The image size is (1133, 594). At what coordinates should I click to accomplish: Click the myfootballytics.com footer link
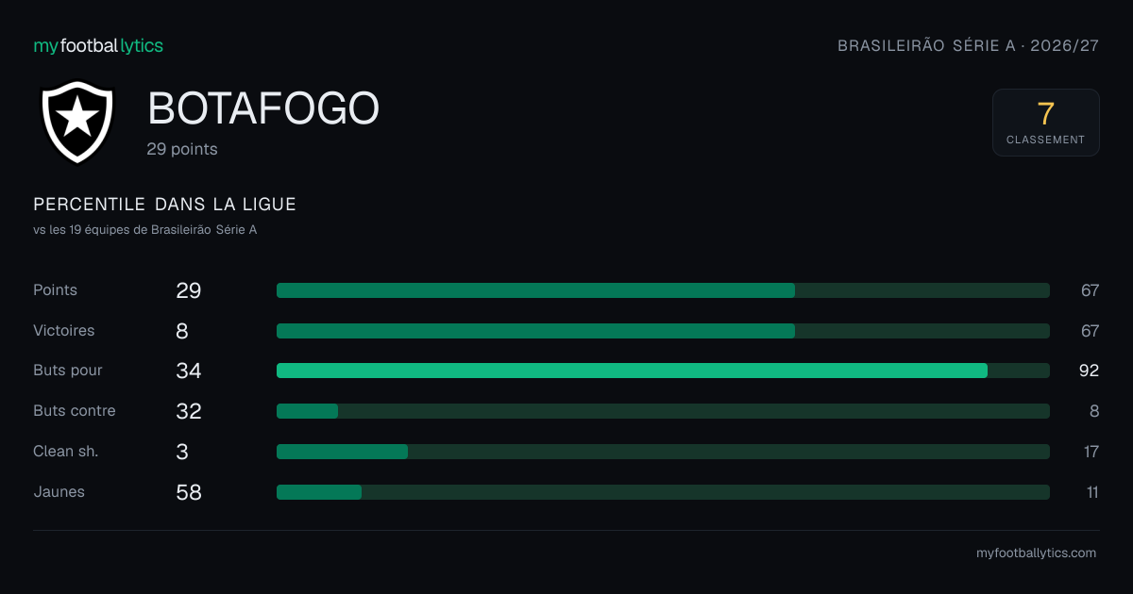pos(1036,553)
